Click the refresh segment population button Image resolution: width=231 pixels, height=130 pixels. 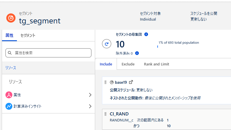107,44
